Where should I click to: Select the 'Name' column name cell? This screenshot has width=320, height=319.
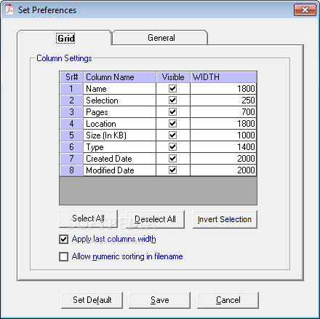pyautogui.click(x=120, y=89)
